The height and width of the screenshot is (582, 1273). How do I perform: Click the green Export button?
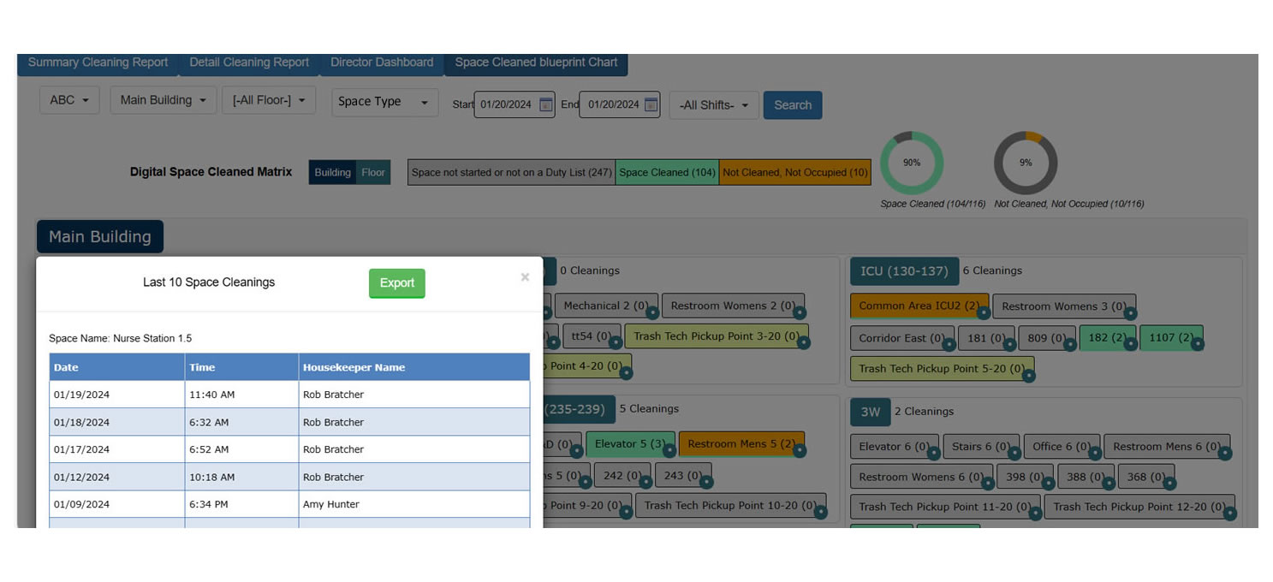click(396, 283)
